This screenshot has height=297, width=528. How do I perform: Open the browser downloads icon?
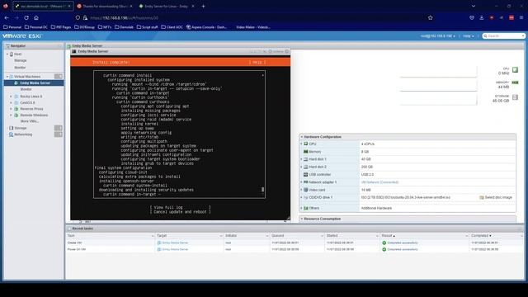tap(482, 18)
